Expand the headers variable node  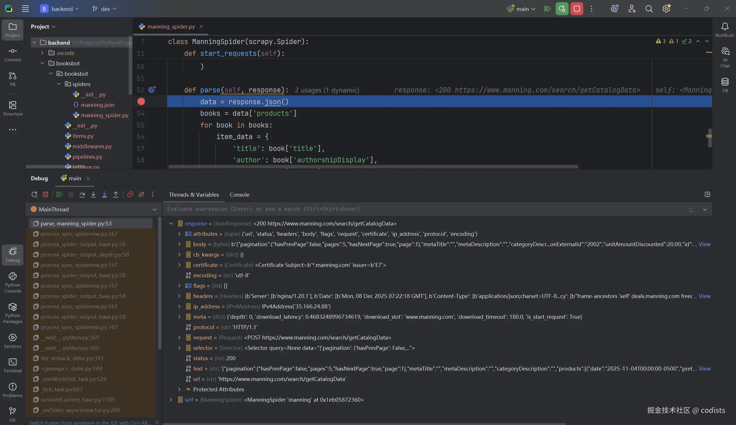coord(179,296)
